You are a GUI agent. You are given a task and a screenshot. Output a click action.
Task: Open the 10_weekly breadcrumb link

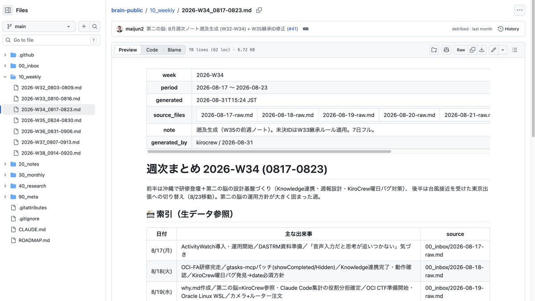click(162, 10)
